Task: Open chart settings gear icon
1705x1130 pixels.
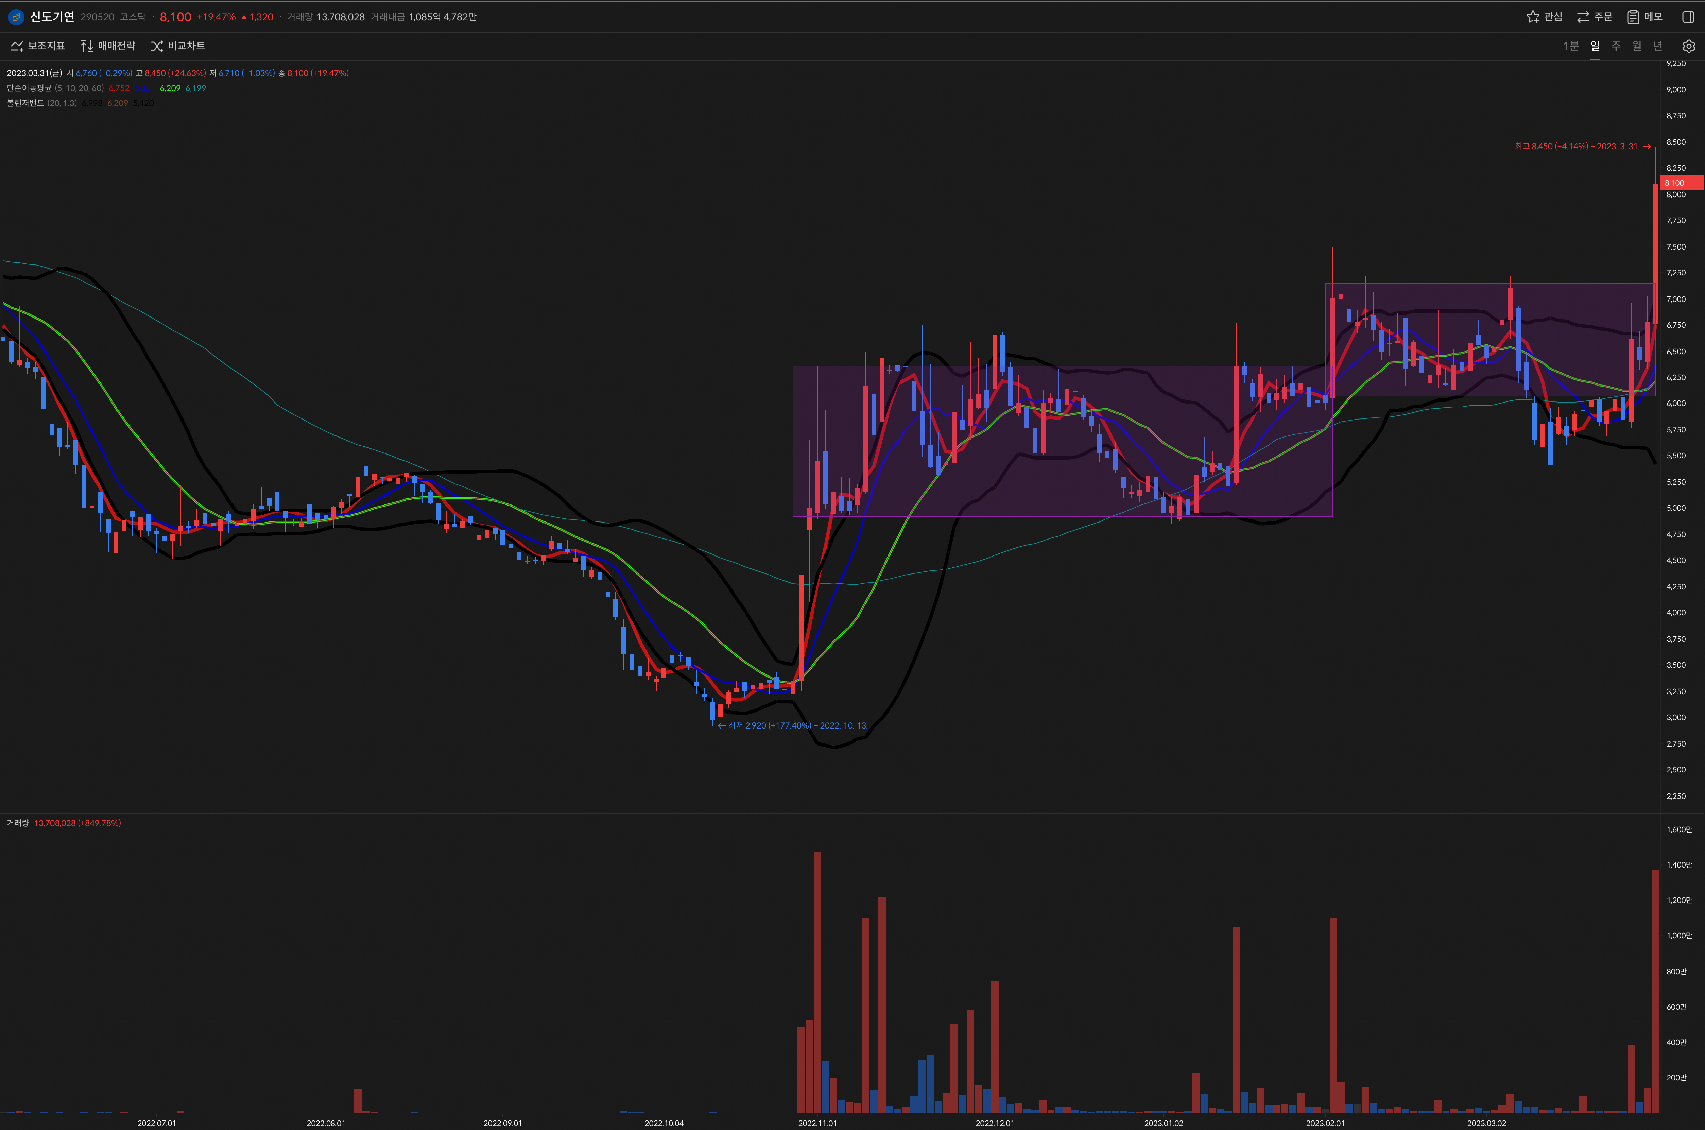Action: pyautogui.click(x=1688, y=46)
